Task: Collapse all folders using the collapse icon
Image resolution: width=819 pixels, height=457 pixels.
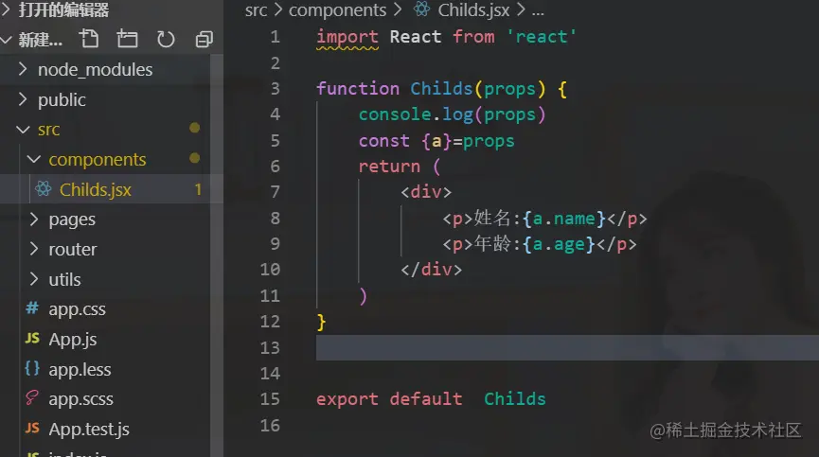Action: coord(204,39)
